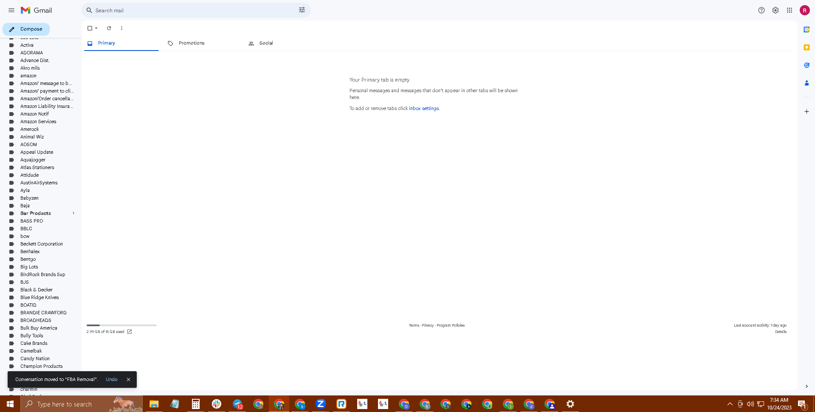Switch to the Social tab
This screenshot has width=815, height=412.
(x=282, y=43)
